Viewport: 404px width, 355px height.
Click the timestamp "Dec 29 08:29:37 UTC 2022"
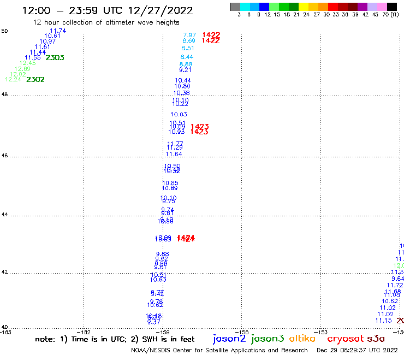coord(357,350)
